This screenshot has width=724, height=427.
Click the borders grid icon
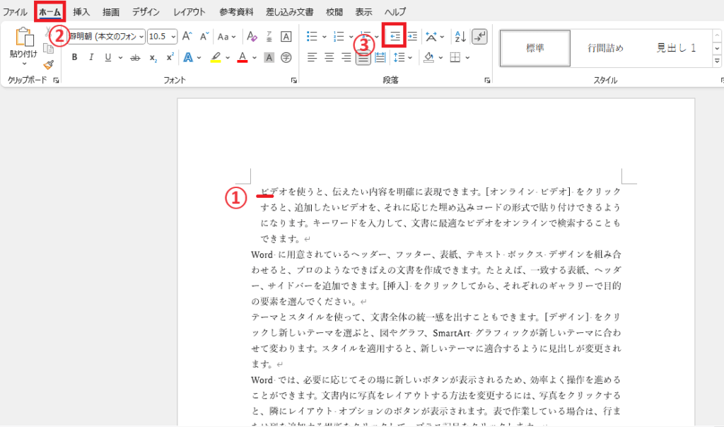(x=455, y=57)
